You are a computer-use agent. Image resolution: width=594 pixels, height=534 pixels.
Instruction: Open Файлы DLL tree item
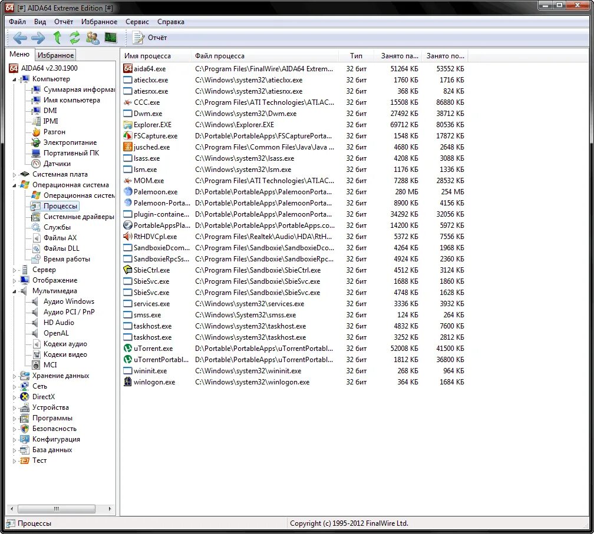click(x=61, y=248)
